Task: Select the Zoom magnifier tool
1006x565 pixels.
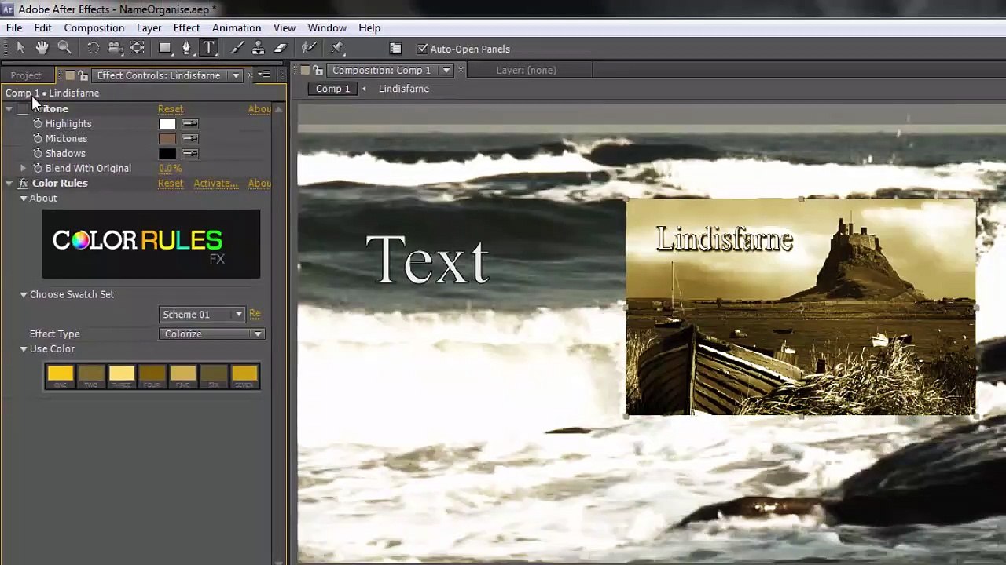Action: coord(64,49)
